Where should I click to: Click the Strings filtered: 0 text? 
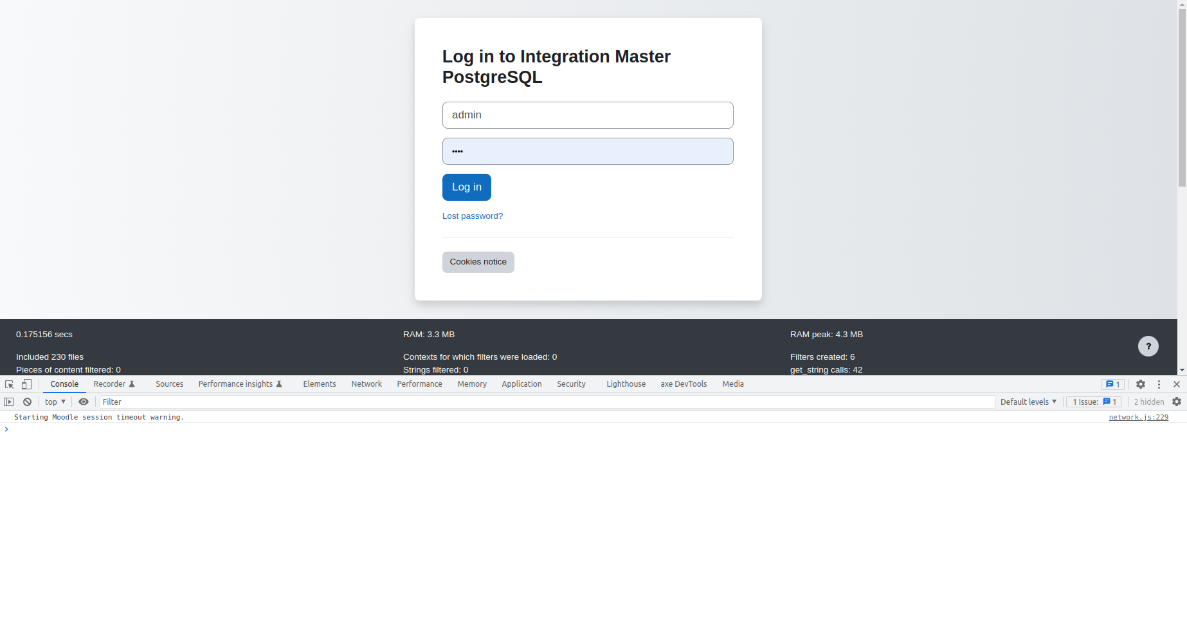[435, 370]
